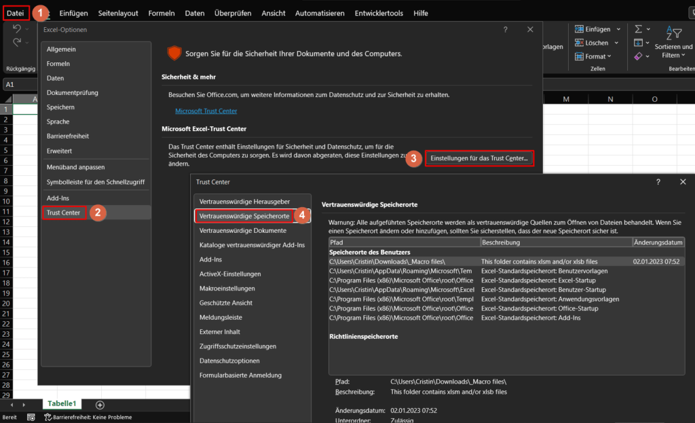Click the Clear eraser icon

(x=639, y=56)
